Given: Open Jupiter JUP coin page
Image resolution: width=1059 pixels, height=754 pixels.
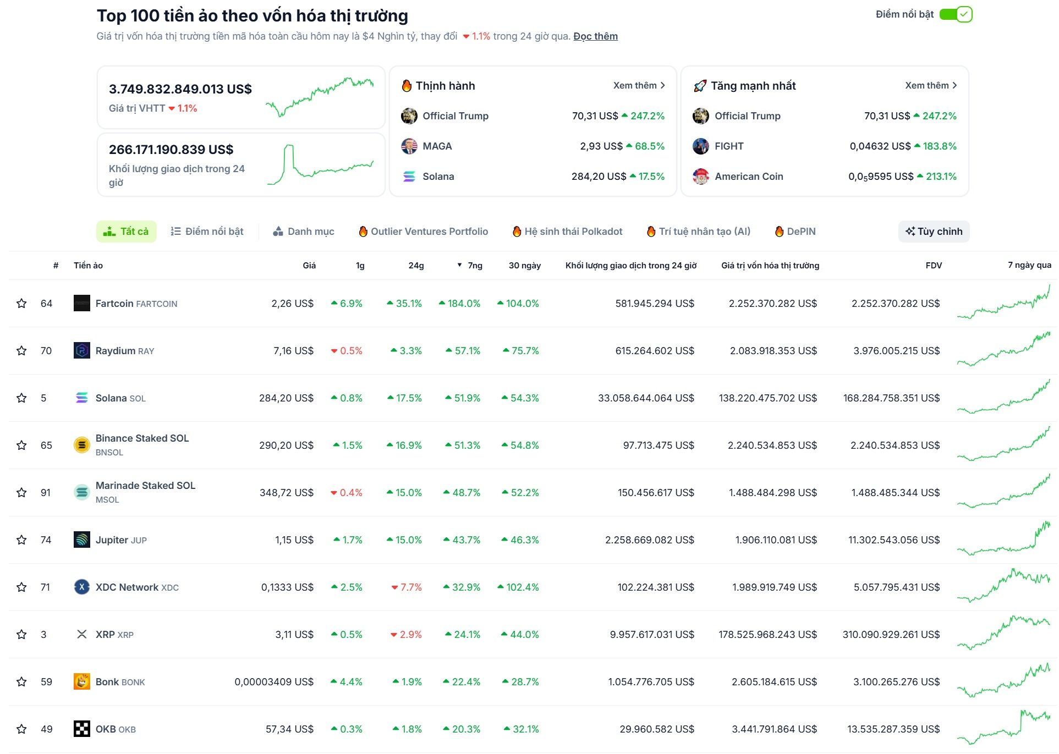Looking at the screenshot, I should click(121, 540).
